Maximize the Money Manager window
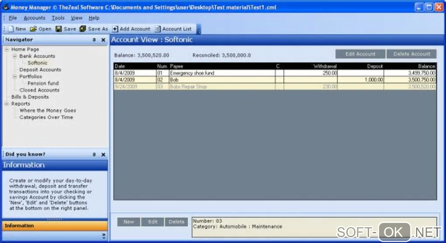Image resolution: width=446 pixels, height=243 pixels. click(x=429, y=7)
